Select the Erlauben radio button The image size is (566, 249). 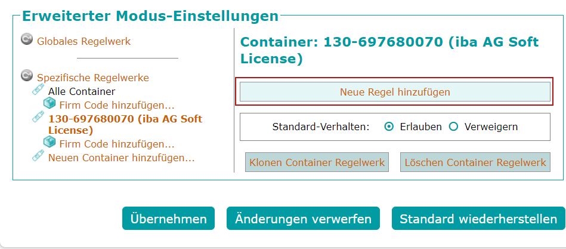click(x=389, y=127)
